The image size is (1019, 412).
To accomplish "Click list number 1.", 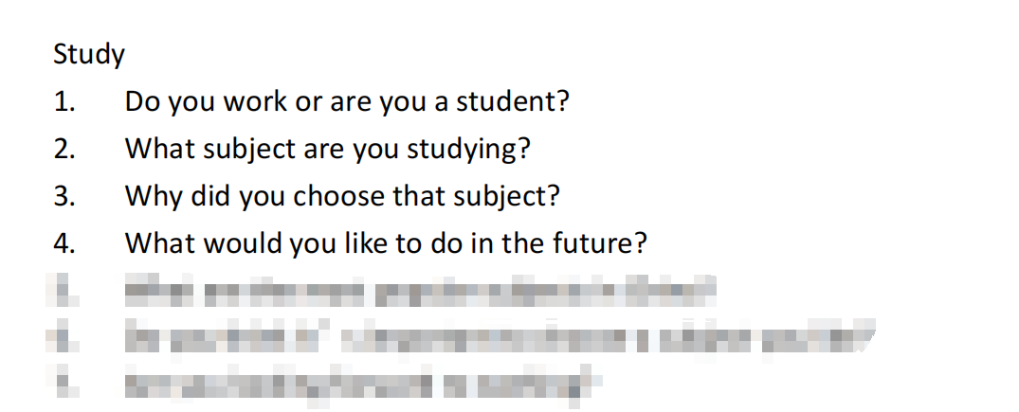I will (x=64, y=102).
